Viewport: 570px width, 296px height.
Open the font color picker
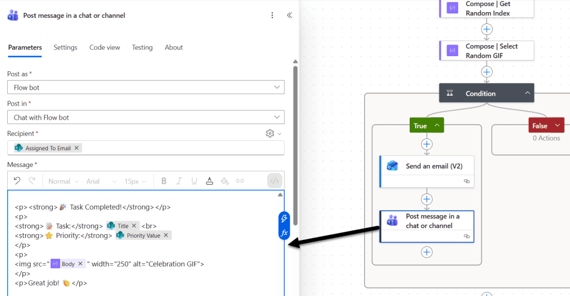(209, 181)
